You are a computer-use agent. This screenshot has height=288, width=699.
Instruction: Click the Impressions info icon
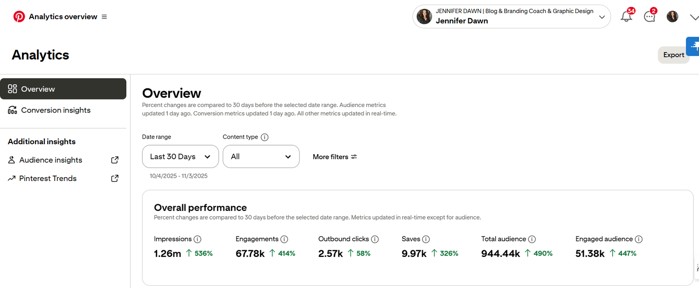198,239
